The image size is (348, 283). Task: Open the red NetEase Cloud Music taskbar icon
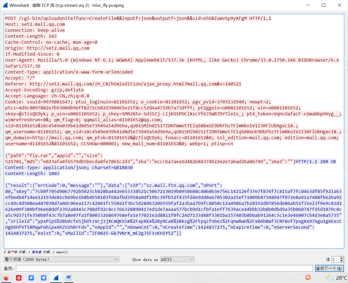point(19,278)
